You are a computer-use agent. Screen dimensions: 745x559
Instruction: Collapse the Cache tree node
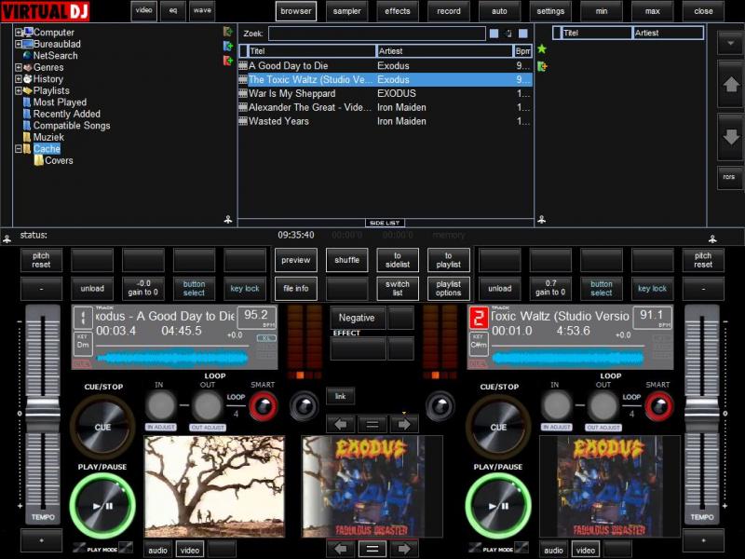pos(18,149)
